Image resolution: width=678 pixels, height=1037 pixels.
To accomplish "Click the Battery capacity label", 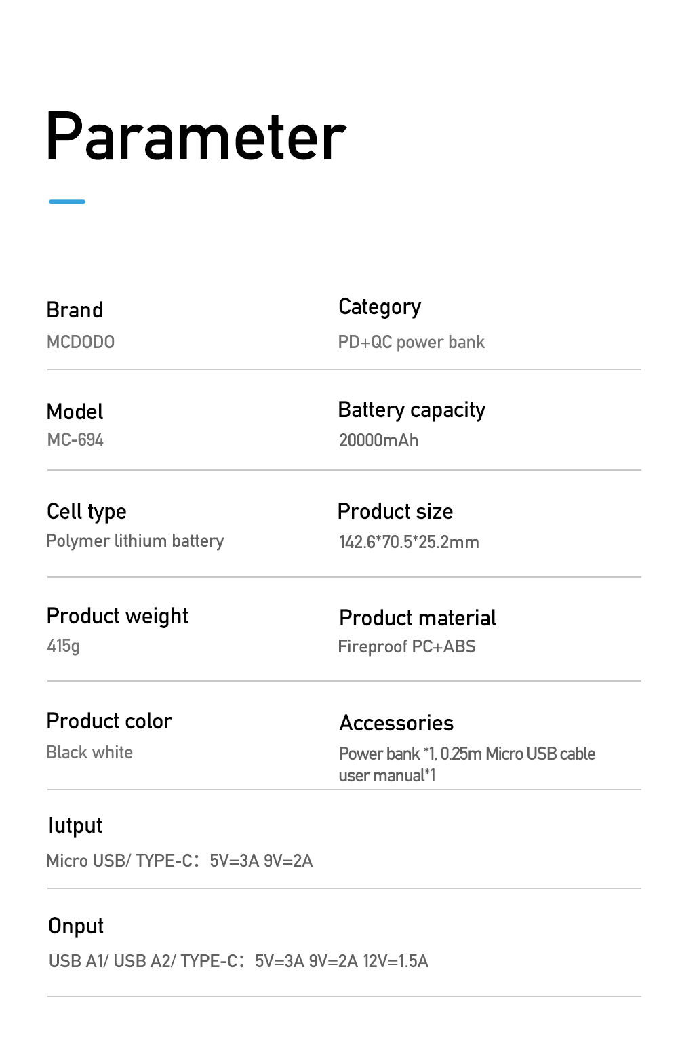I will coord(412,411).
